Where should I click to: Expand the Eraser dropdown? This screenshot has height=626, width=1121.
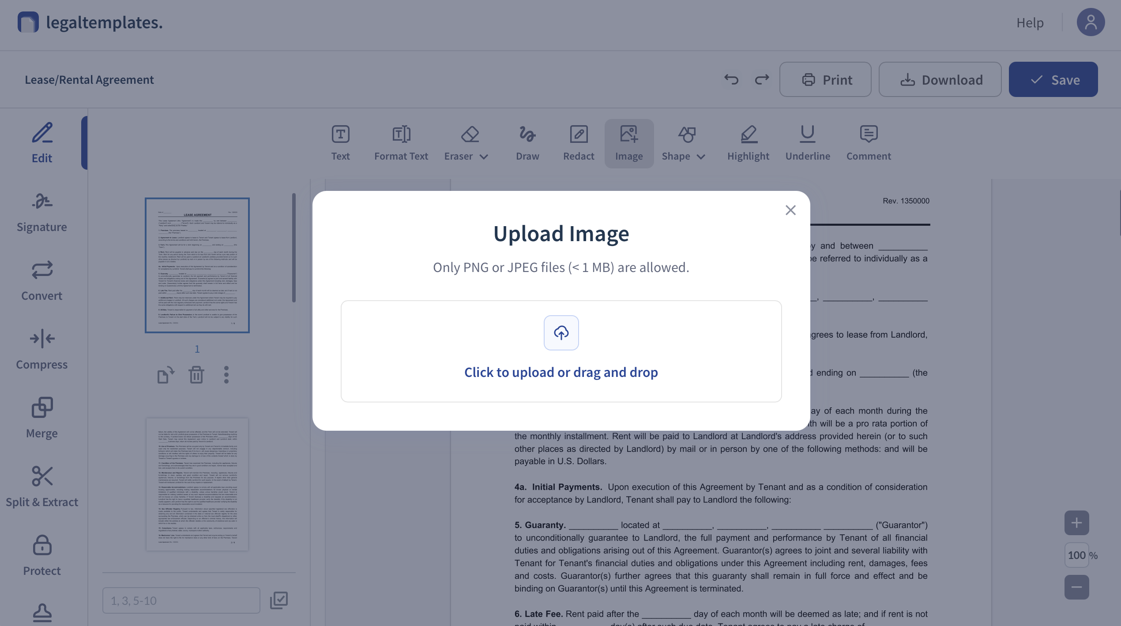point(484,156)
